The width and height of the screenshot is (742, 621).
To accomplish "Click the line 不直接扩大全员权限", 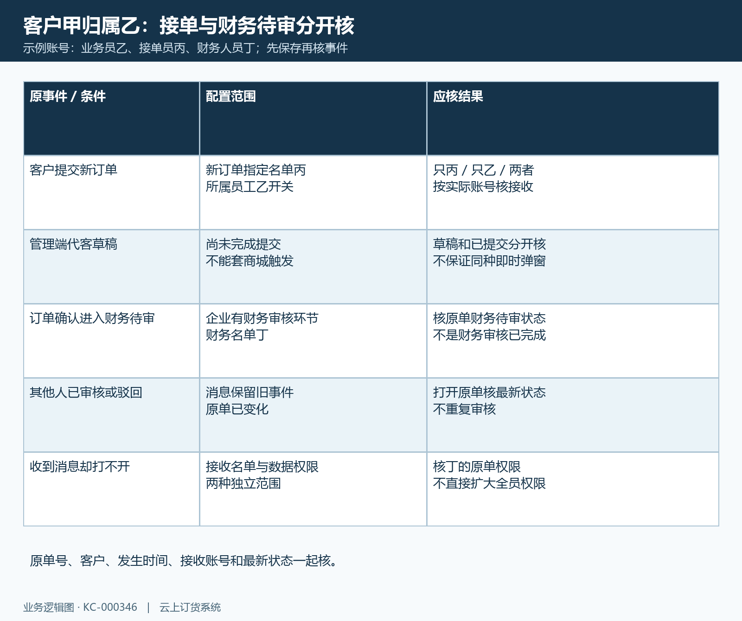I will 490,483.
